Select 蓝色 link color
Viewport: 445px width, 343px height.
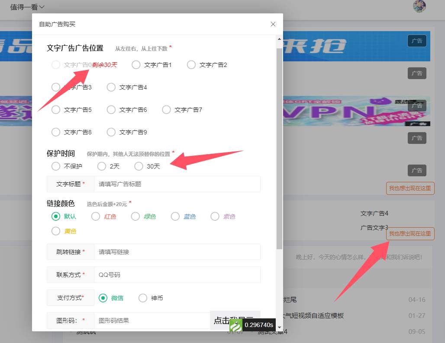[175, 216]
